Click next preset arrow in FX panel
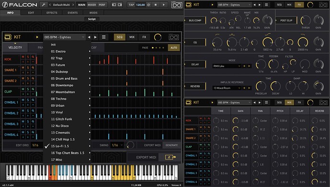 click(260, 5)
